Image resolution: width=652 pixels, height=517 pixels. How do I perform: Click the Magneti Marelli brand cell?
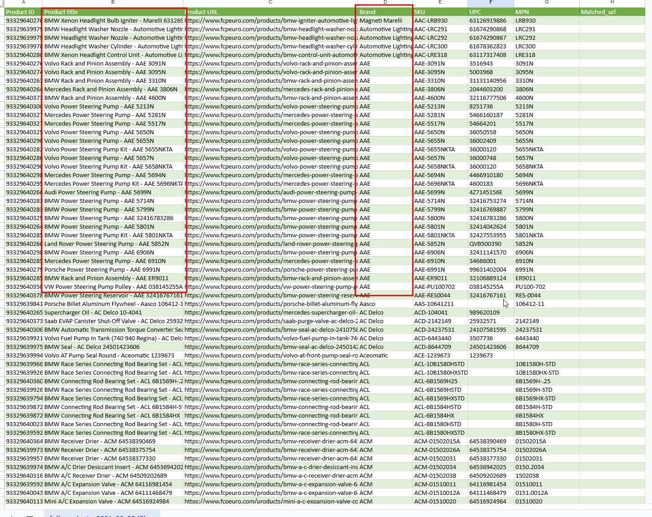pyautogui.click(x=385, y=20)
